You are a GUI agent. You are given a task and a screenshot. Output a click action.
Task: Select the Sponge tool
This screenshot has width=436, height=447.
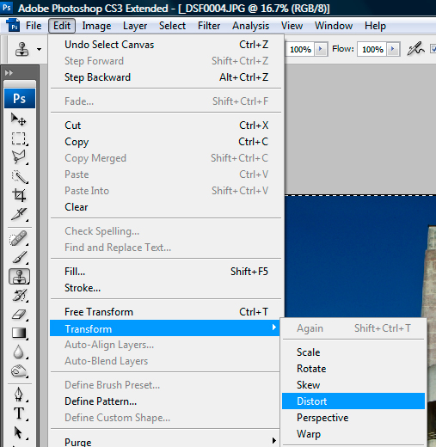19,371
